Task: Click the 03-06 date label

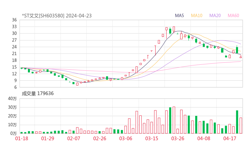Action: [126, 138]
